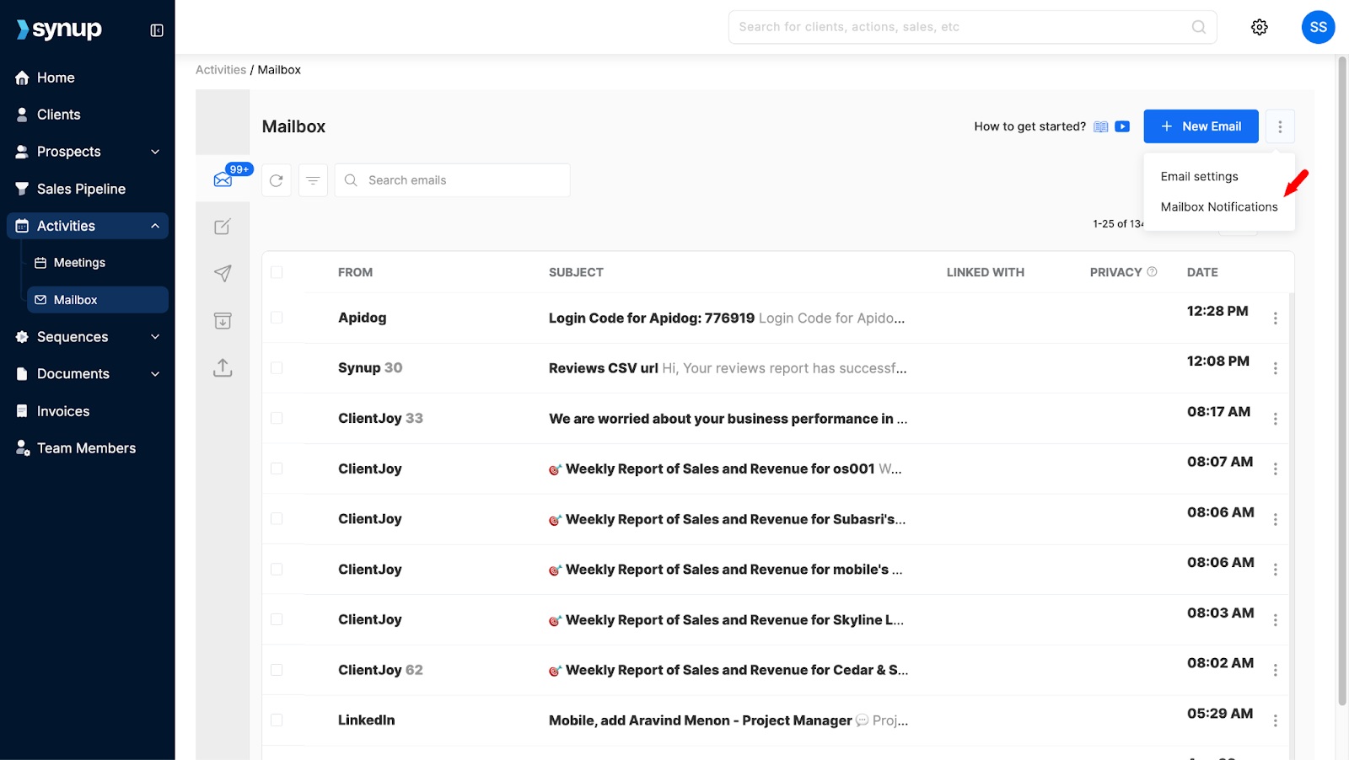This screenshot has width=1349, height=760.
Task: Click the 08:17 AM date cell
Action: [x=1218, y=411]
